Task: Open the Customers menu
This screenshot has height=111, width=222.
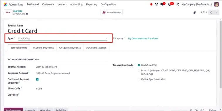Action: [x=48, y=4]
